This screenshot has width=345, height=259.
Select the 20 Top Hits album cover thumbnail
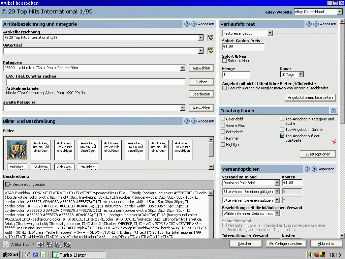(x=17, y=150)
